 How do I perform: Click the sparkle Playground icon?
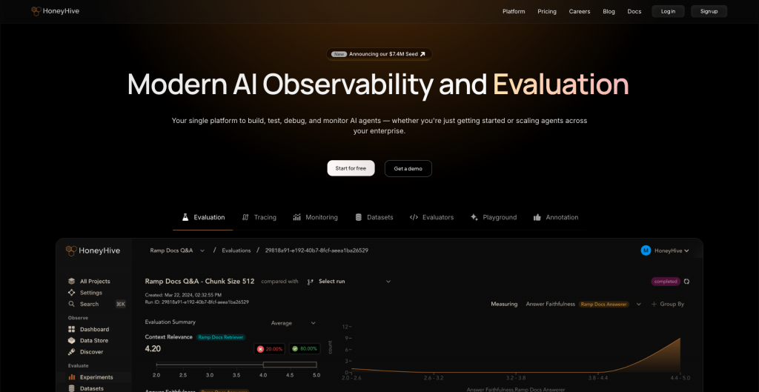474,217
